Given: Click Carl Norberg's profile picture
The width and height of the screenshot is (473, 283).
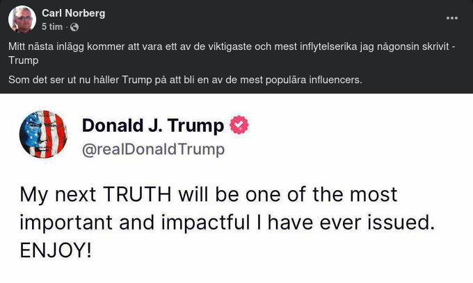Looking at the screenshot, I should (x=22, y=19).
